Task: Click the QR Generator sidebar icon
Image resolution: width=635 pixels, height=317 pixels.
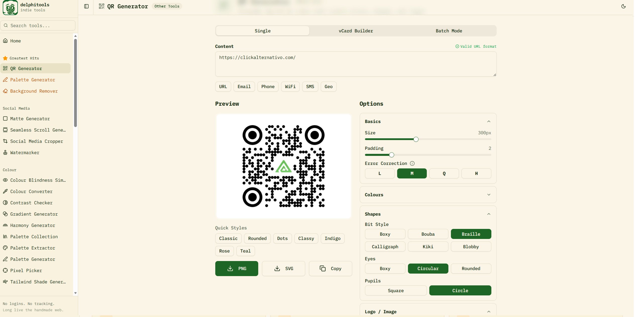Action: tap(5, 68)
